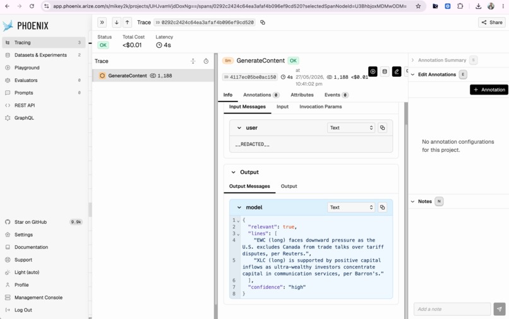The height and width of the screenshot is (319, 509).
Task: Send the note with paper-plane button
Action: pyautogui.click(x=500, y=309)
